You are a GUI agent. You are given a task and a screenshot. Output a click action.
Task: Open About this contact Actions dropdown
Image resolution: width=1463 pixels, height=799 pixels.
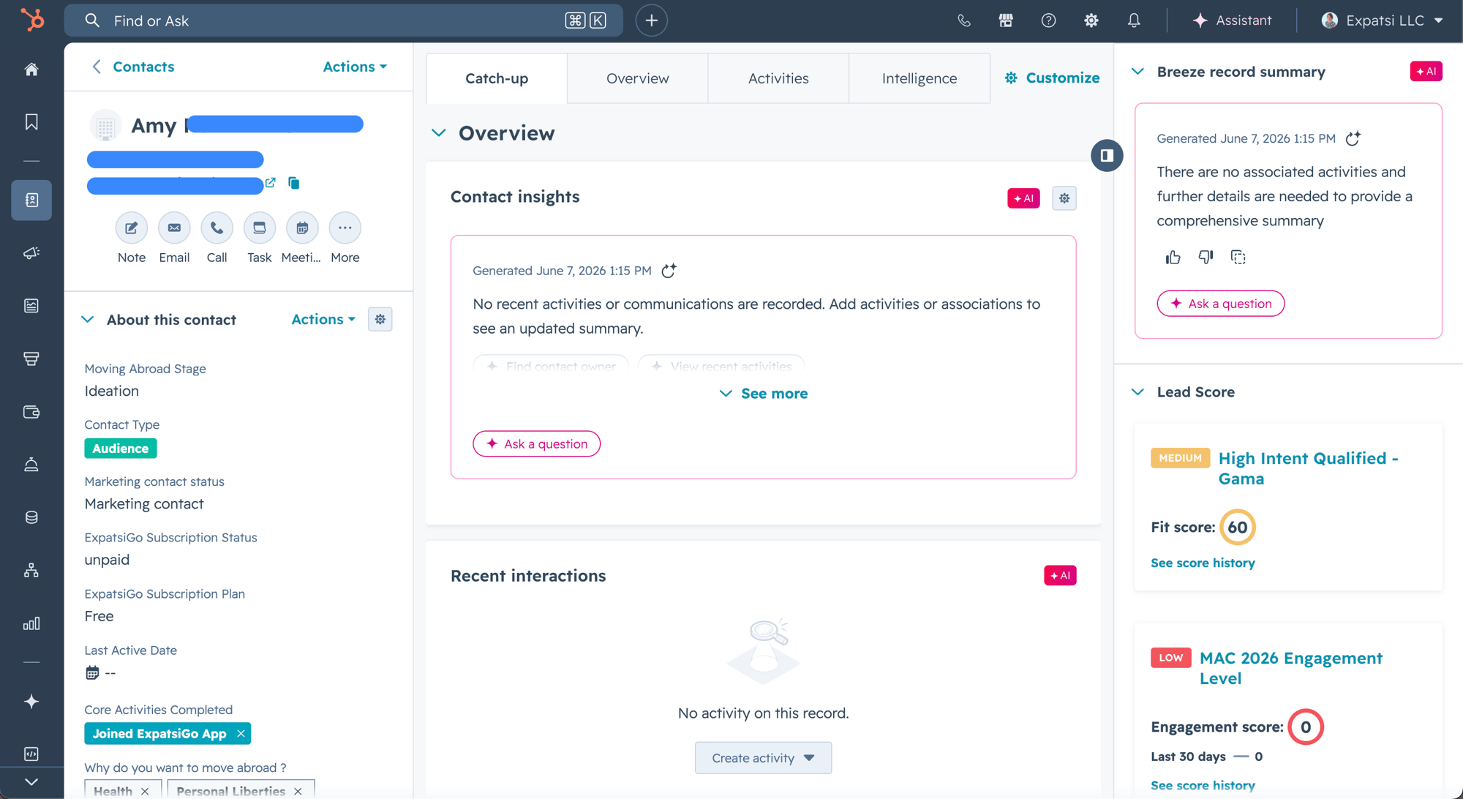pyautogui.click(x=323, y=319)
